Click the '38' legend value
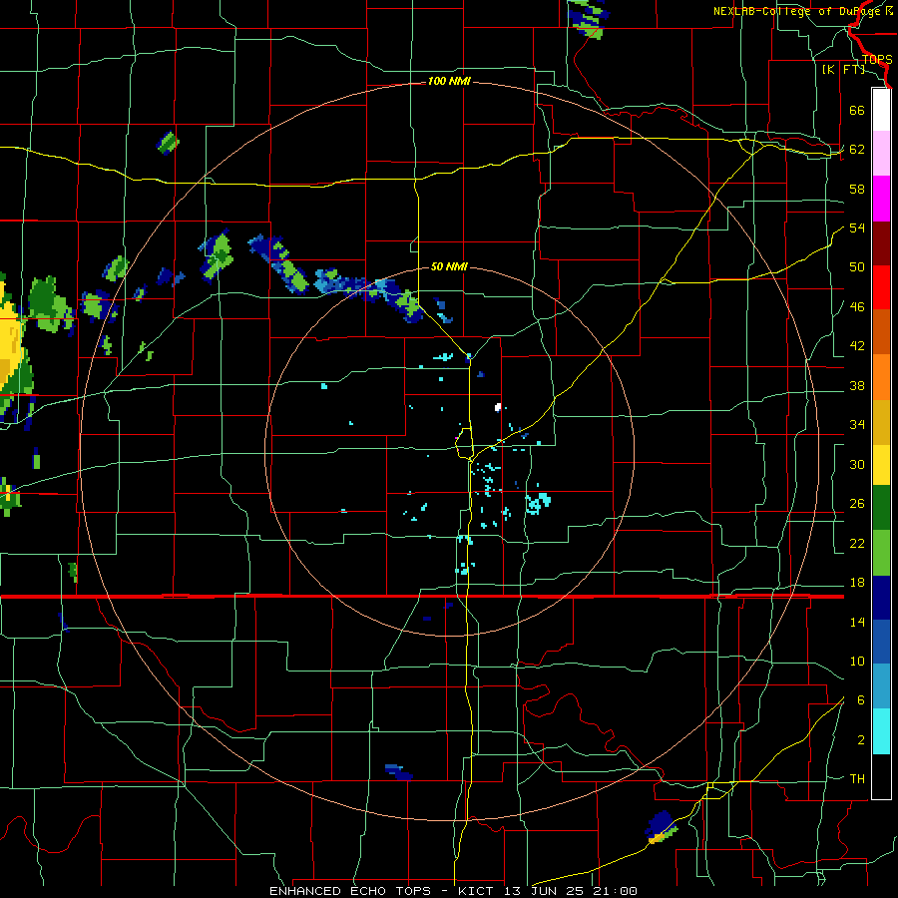 tap(857, 386)
